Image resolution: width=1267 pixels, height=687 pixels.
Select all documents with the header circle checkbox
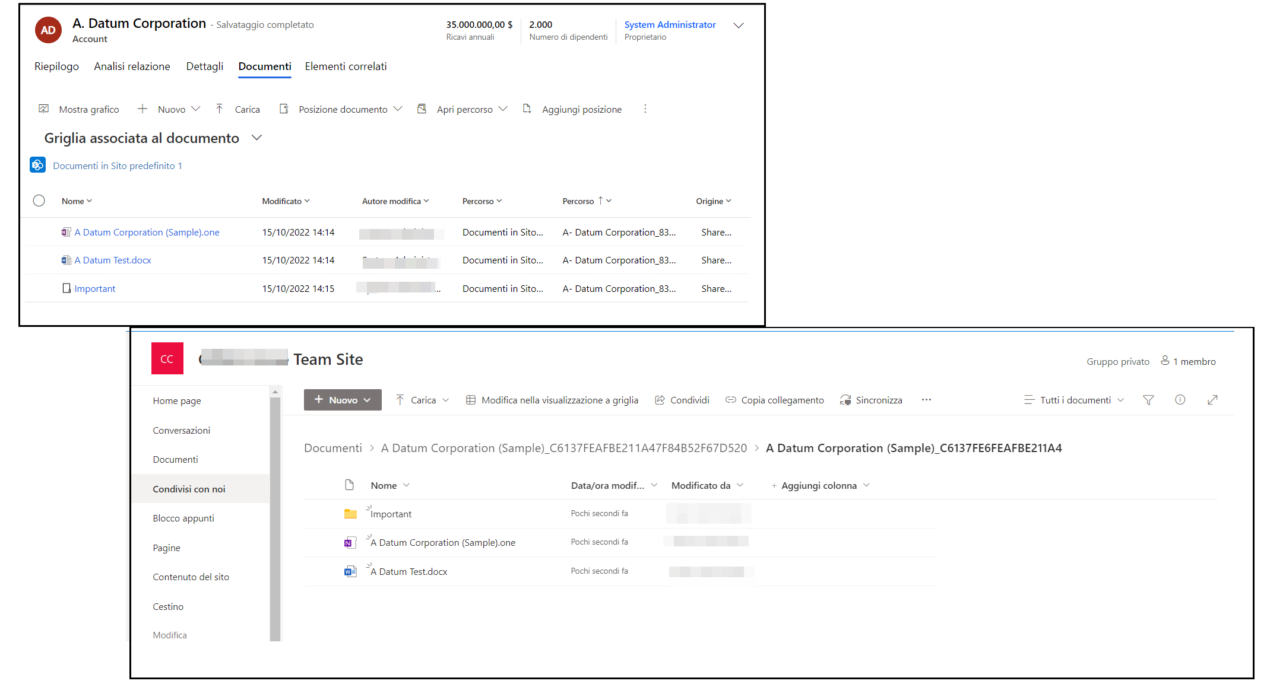(39, 201)
